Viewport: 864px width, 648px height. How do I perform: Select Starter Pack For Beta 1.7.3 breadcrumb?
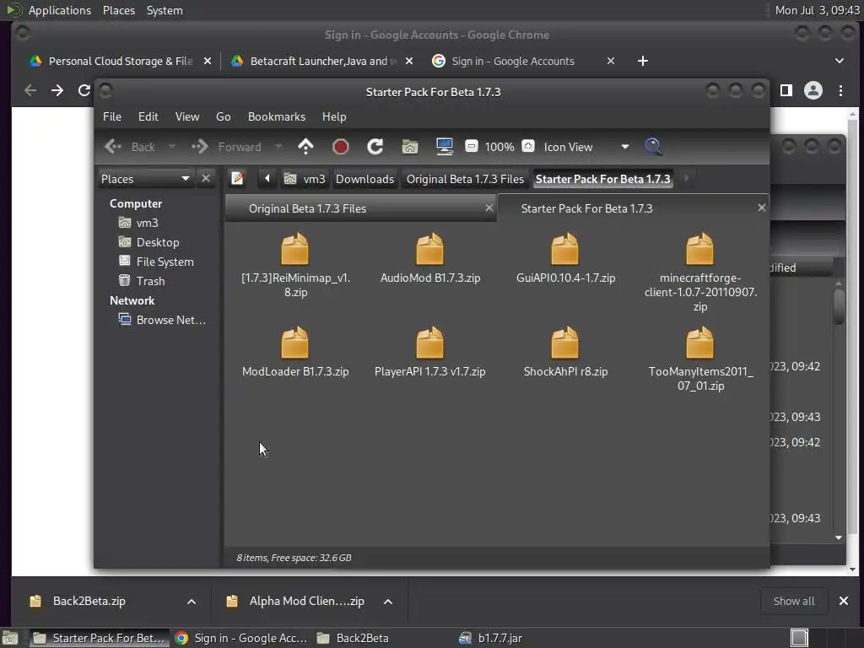tap(602, 179)
